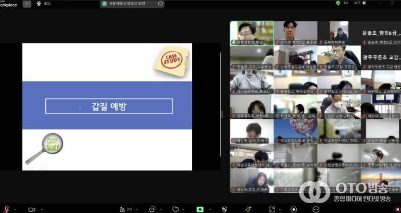
Task: Open the chat bubble icon
Action: (152, 210)
